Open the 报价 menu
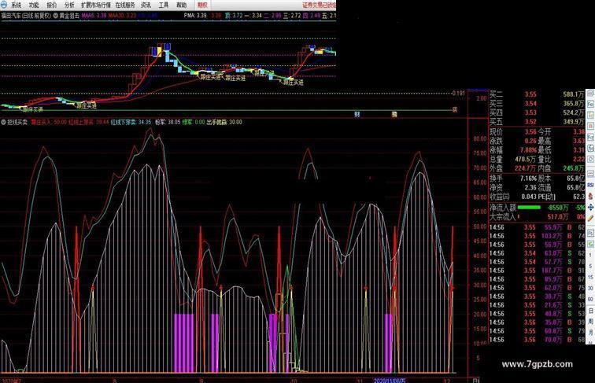 click(x=52, y=5)
